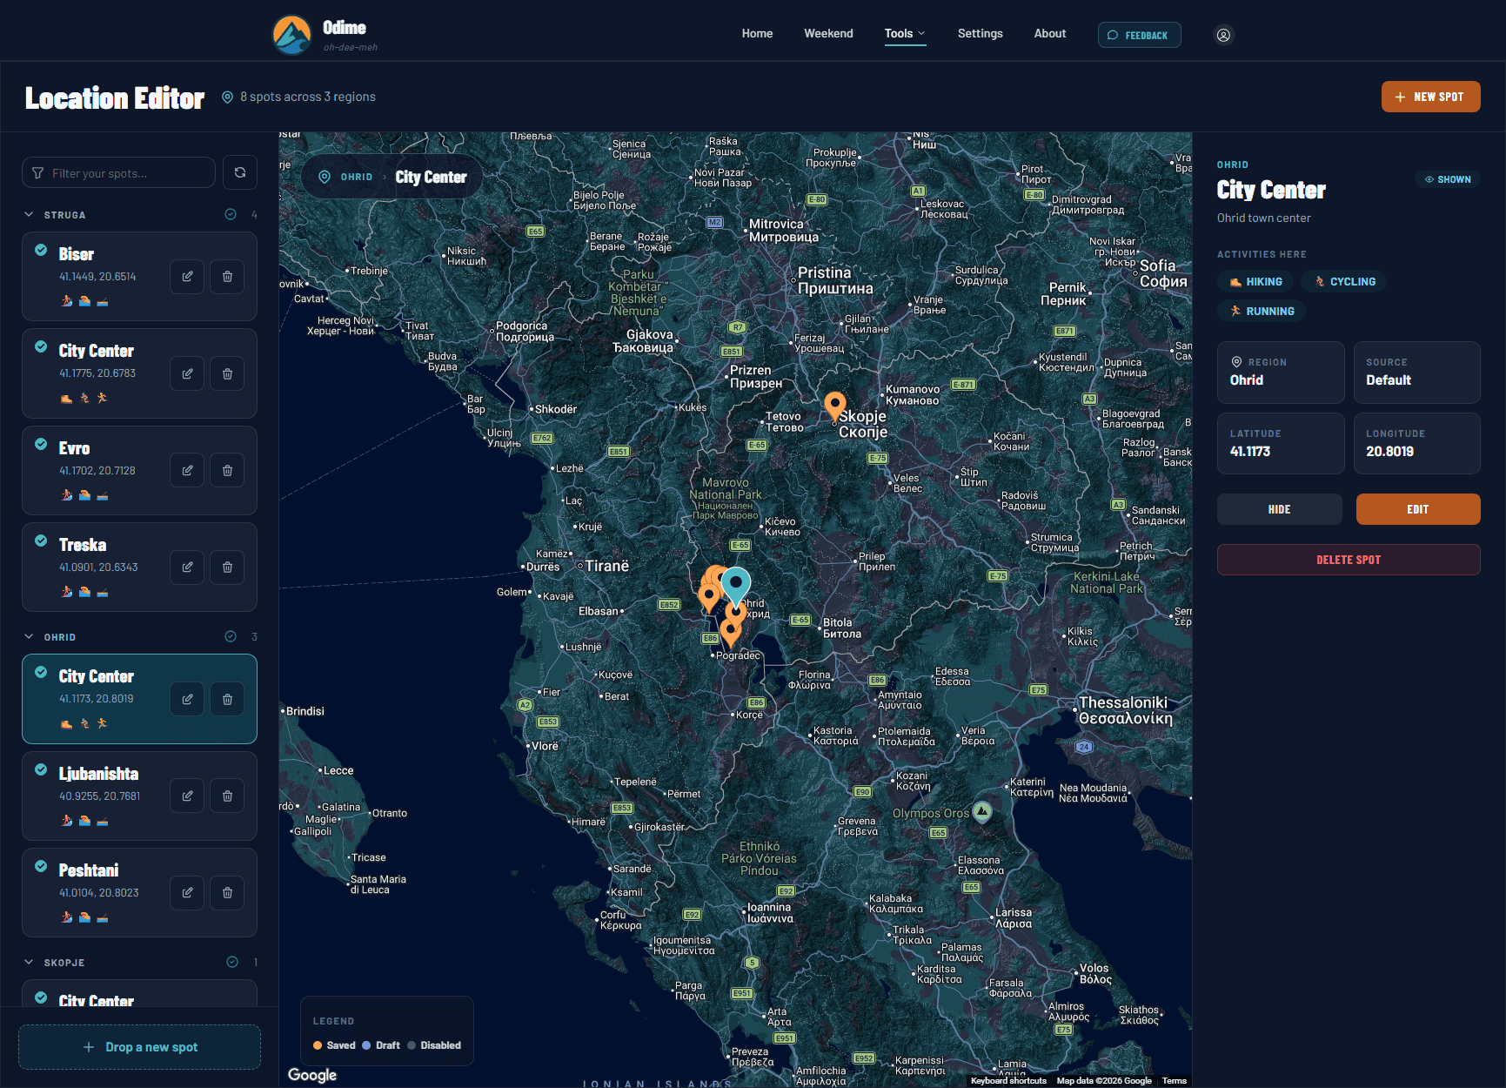Toggle Ohrid City Center check mark
This screenshot has width=1506, height=1088.
tap(41, 672)
